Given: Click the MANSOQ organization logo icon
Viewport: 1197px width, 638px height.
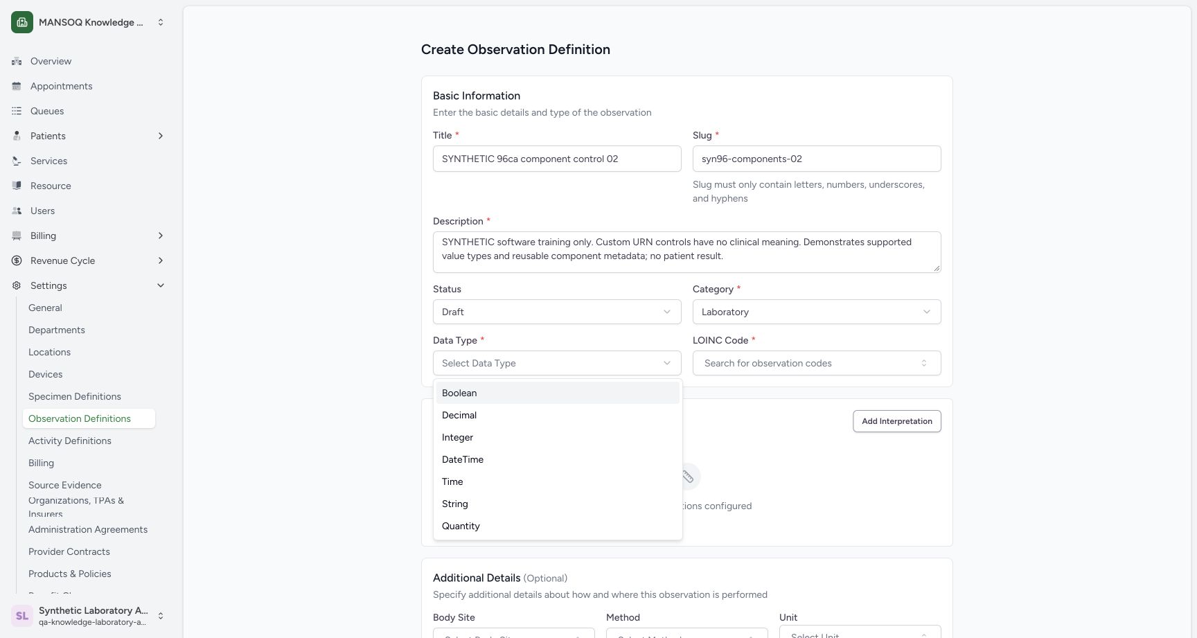Looking at the screenshot, I should click(x=22, y=22).
